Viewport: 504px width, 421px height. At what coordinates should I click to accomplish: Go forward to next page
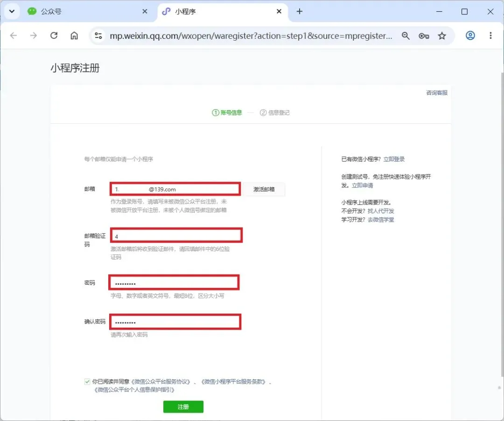(34, 35)
